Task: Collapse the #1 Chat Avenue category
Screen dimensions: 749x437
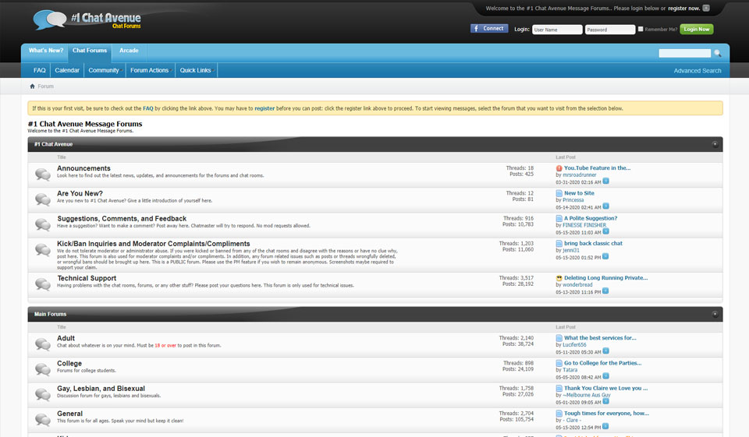Action: tap(715, 144)
